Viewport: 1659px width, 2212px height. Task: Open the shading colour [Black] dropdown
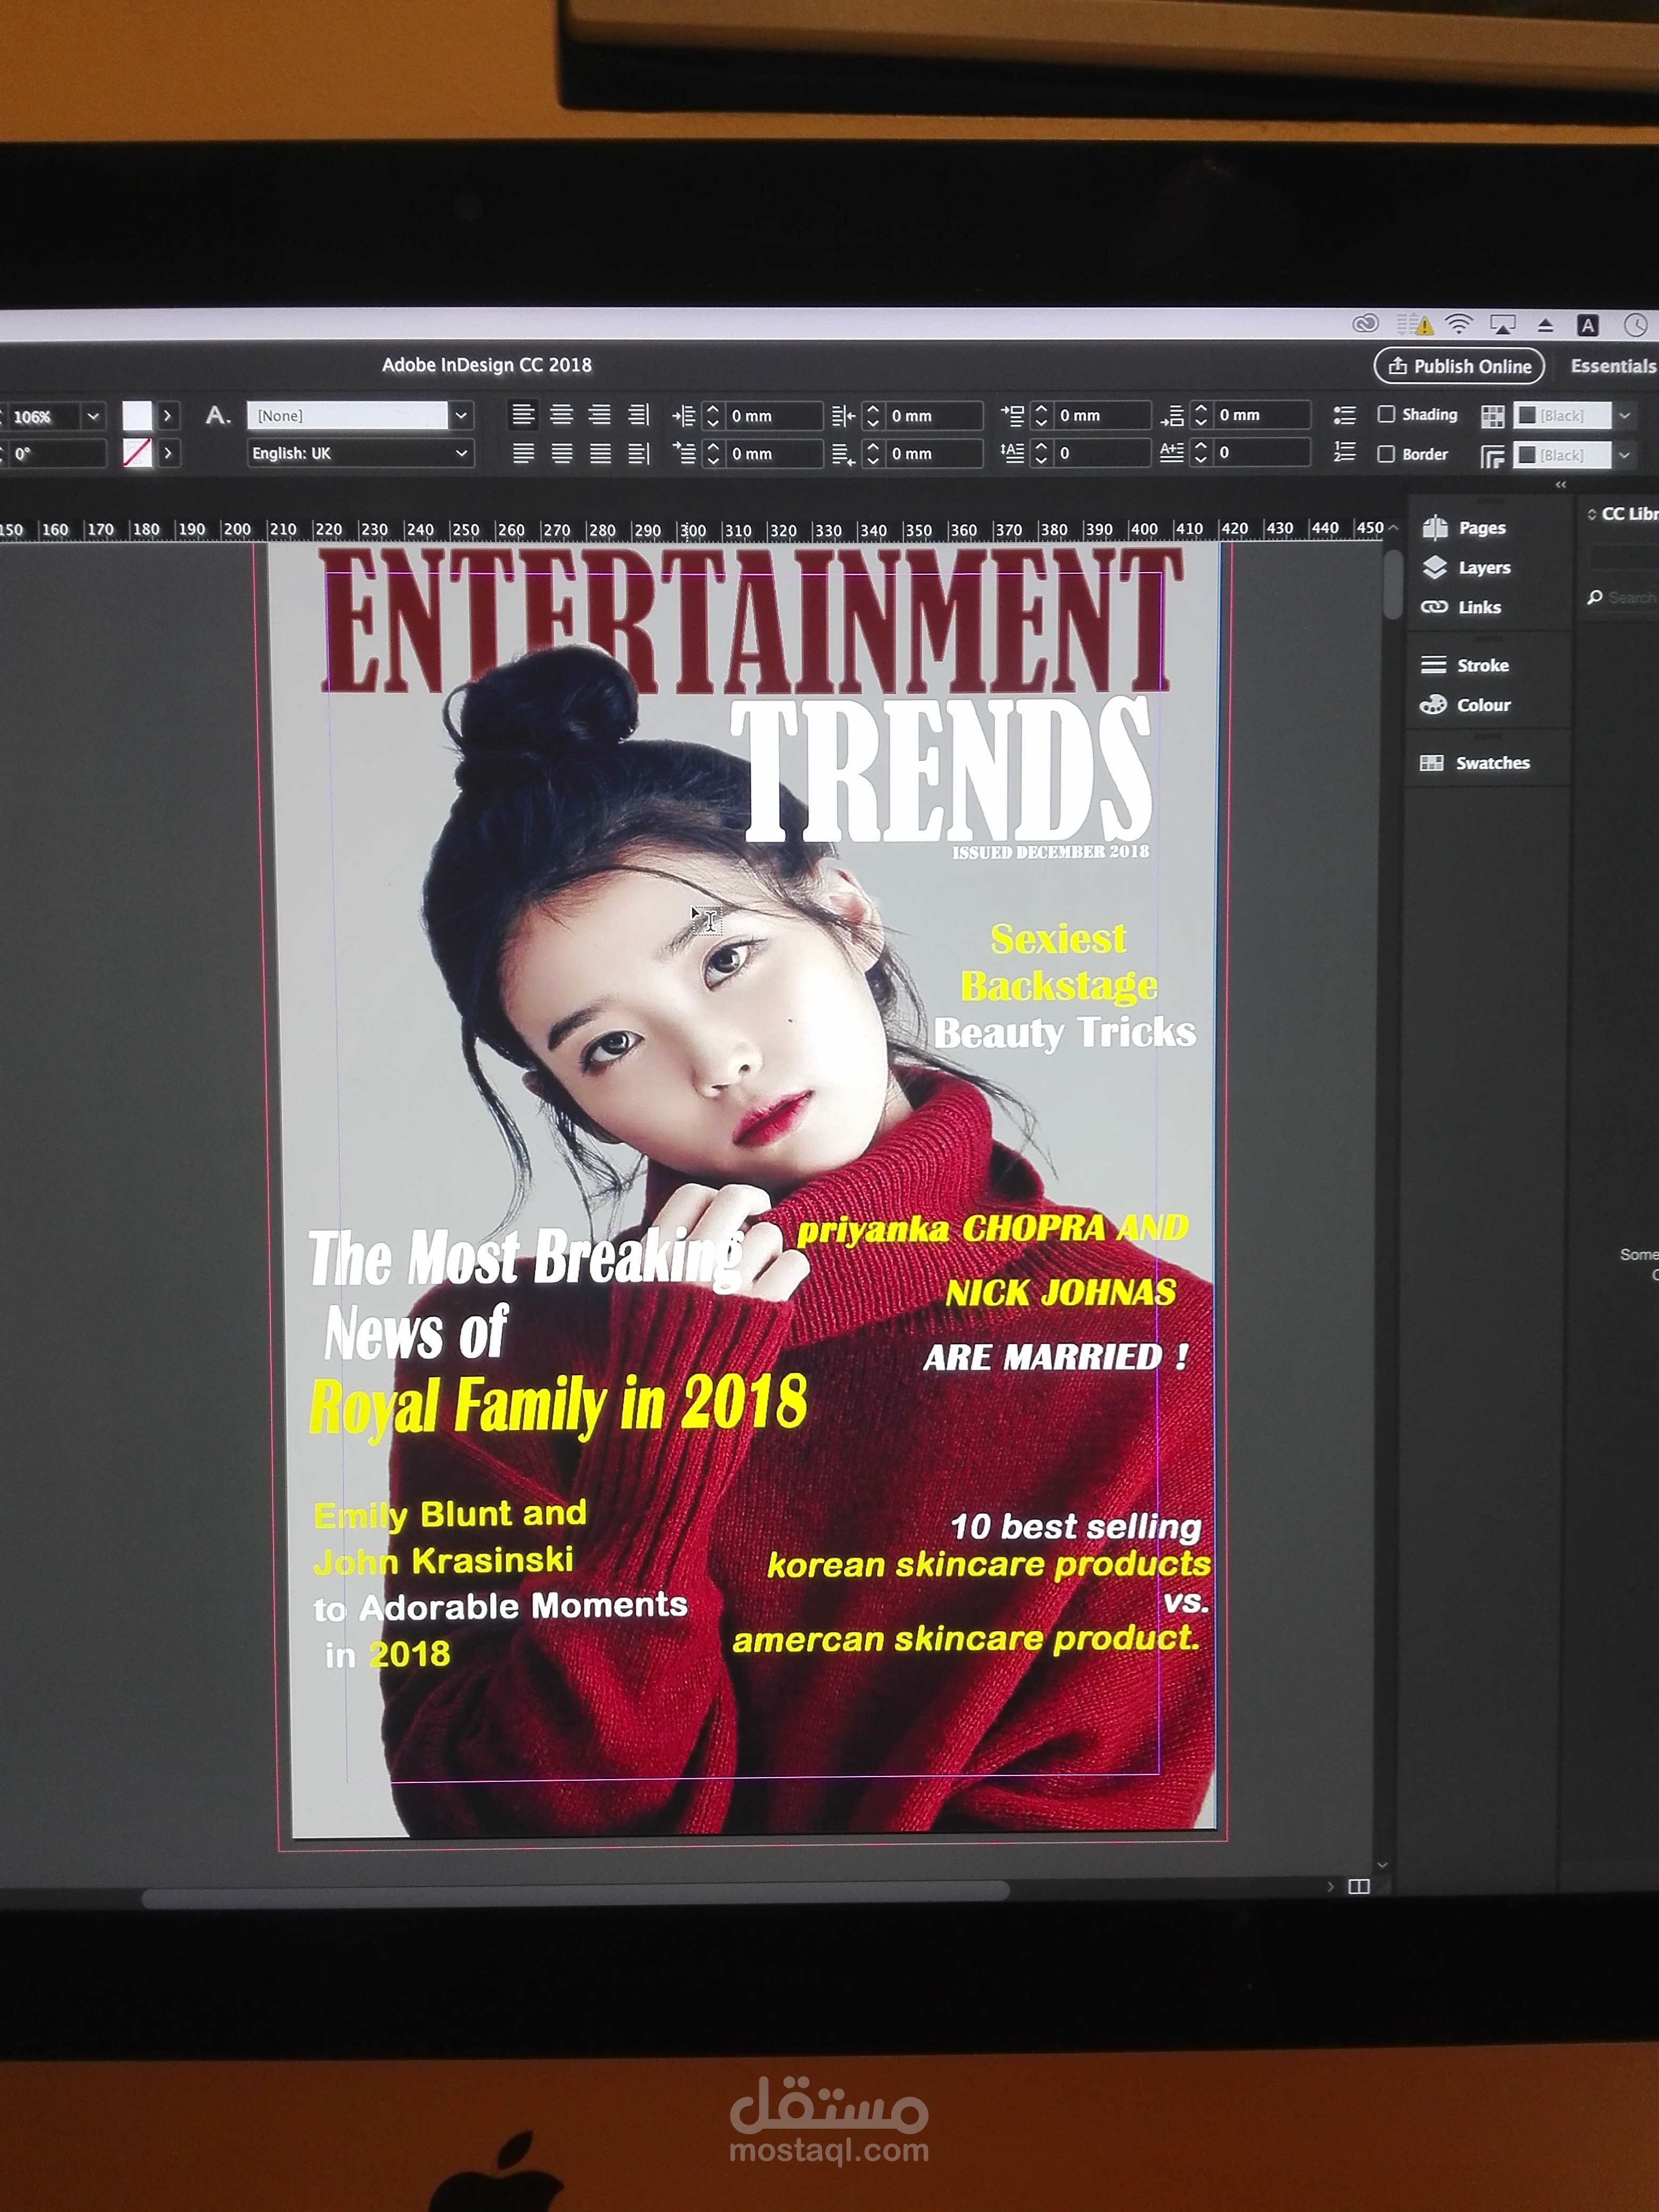click(x=1625, y=415)
